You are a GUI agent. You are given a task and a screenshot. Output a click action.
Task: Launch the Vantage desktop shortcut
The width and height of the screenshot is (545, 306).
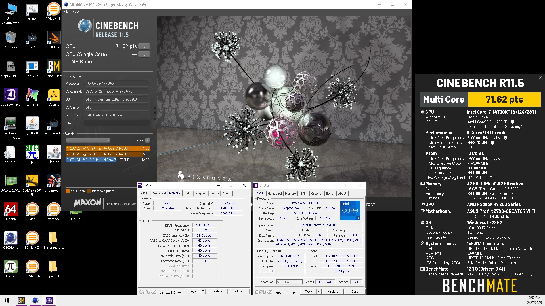click(x=54, y=212)
